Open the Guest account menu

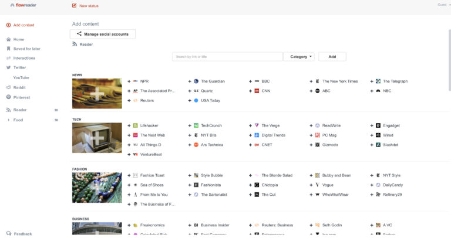point(444,5)
